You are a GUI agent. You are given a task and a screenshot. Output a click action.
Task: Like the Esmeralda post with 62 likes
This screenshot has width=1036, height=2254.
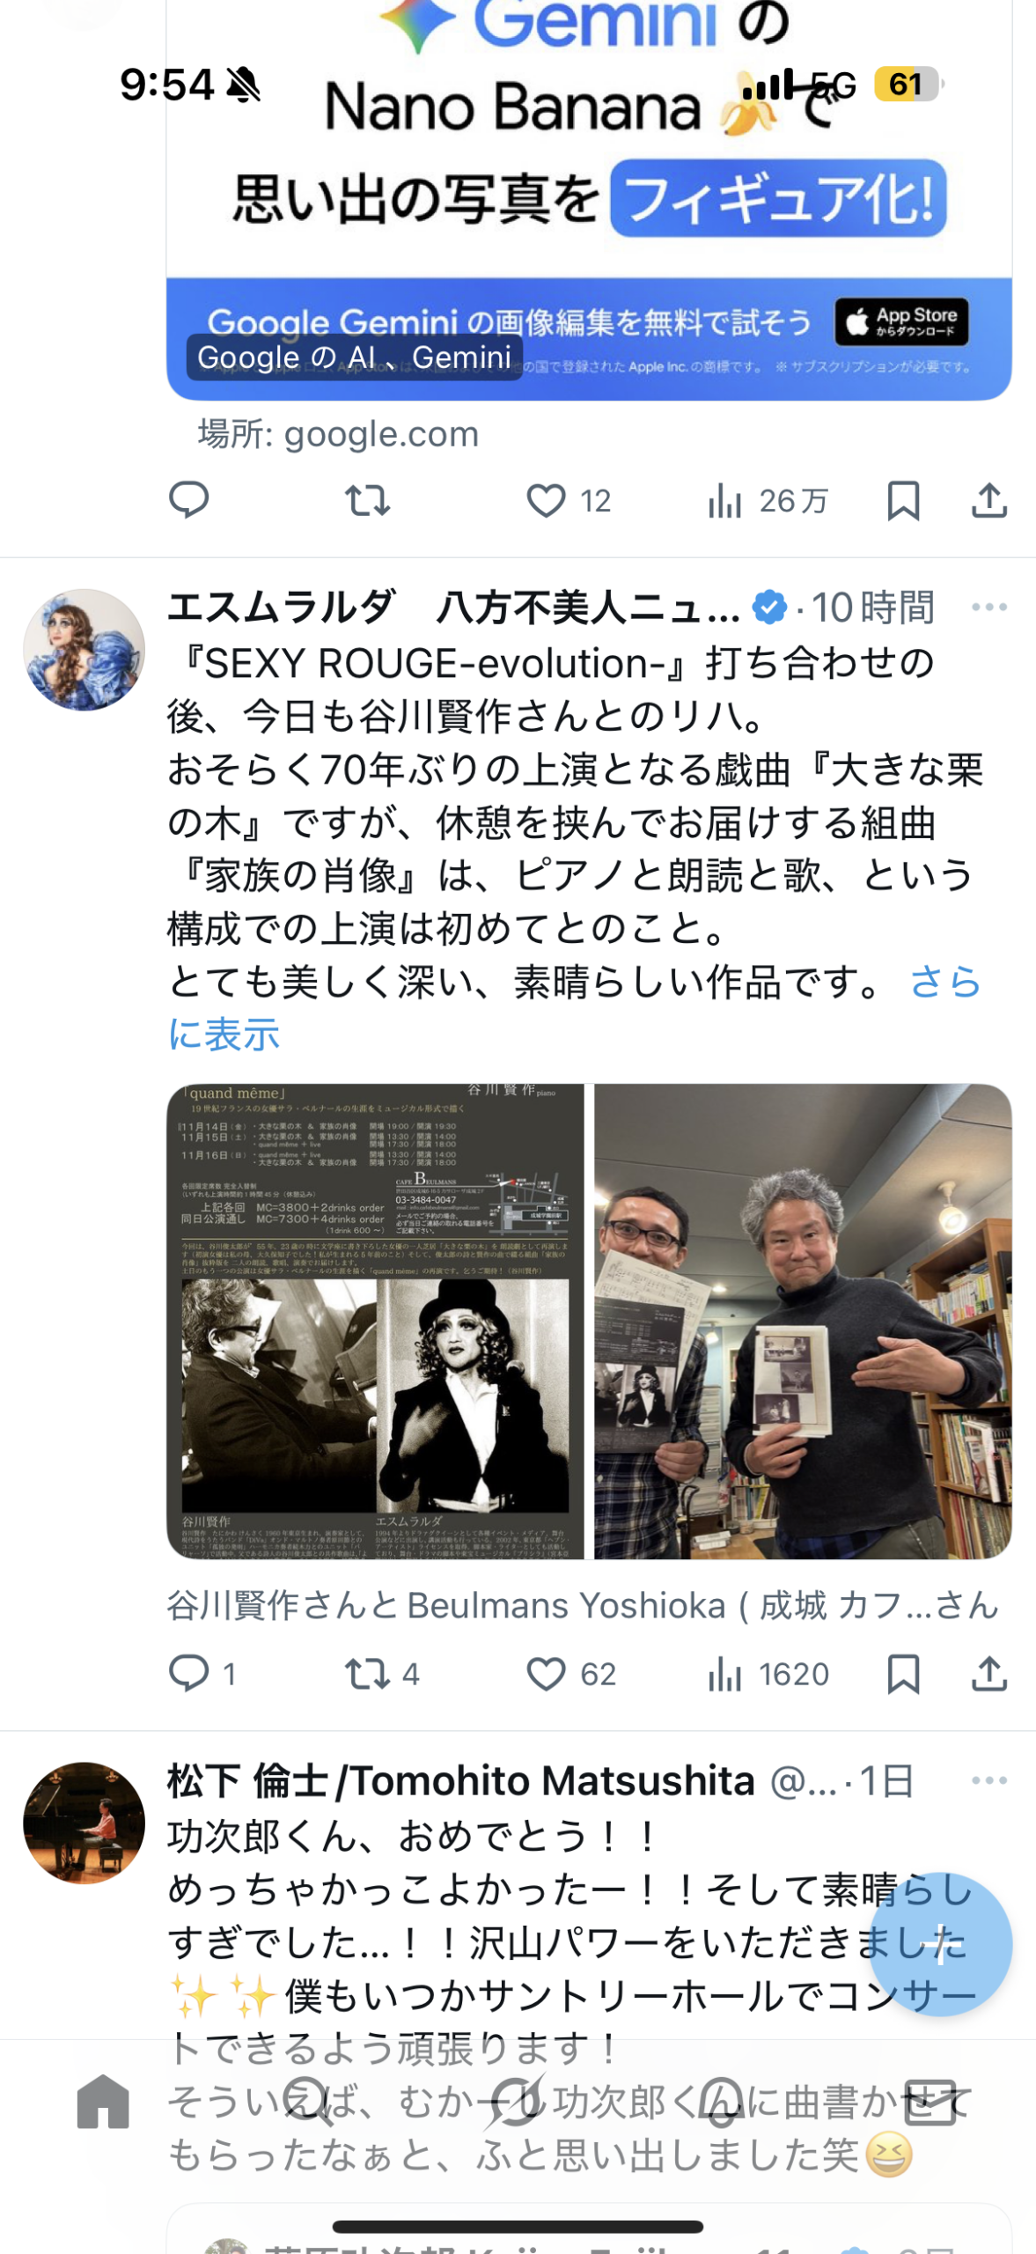click(570, 1673)
